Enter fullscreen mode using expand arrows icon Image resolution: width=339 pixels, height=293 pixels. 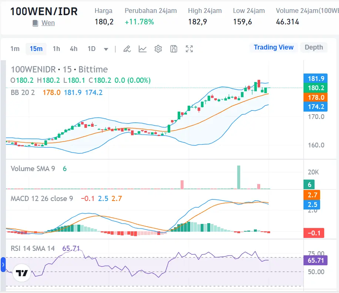click(189, 48)
